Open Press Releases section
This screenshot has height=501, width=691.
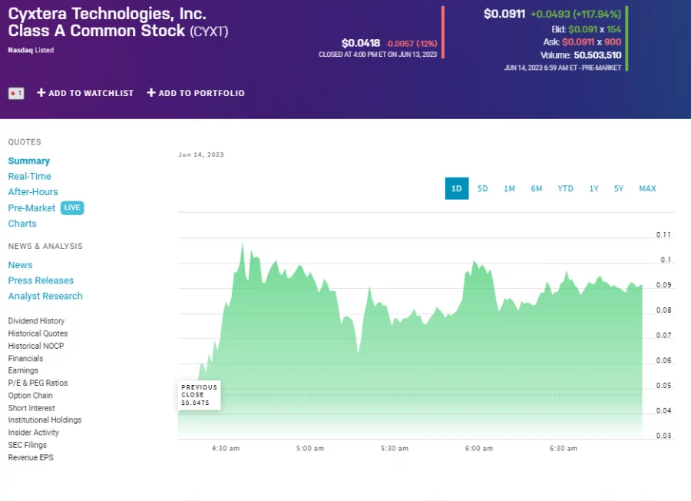[x=41, y=280]
